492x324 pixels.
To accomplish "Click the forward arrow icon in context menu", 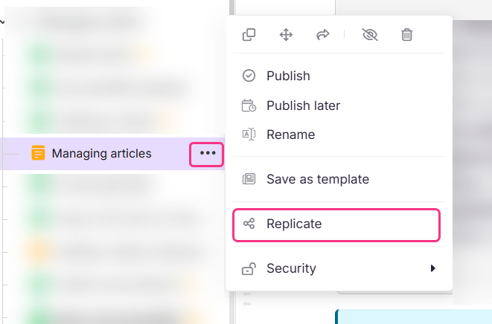I will point(322,34).
